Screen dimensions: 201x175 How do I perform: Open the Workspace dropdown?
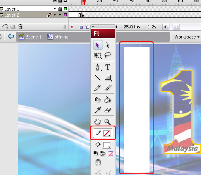(187, 37)
